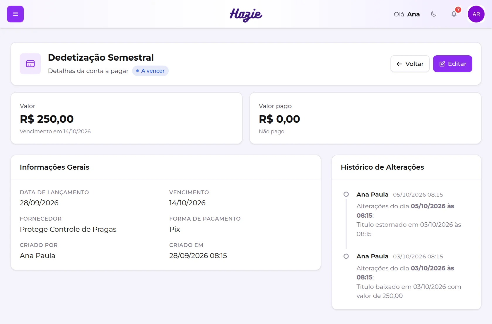Select the 'Dedetização Semestral' title
This screenshot has height=324, width=492.
(x=101, y=57)
